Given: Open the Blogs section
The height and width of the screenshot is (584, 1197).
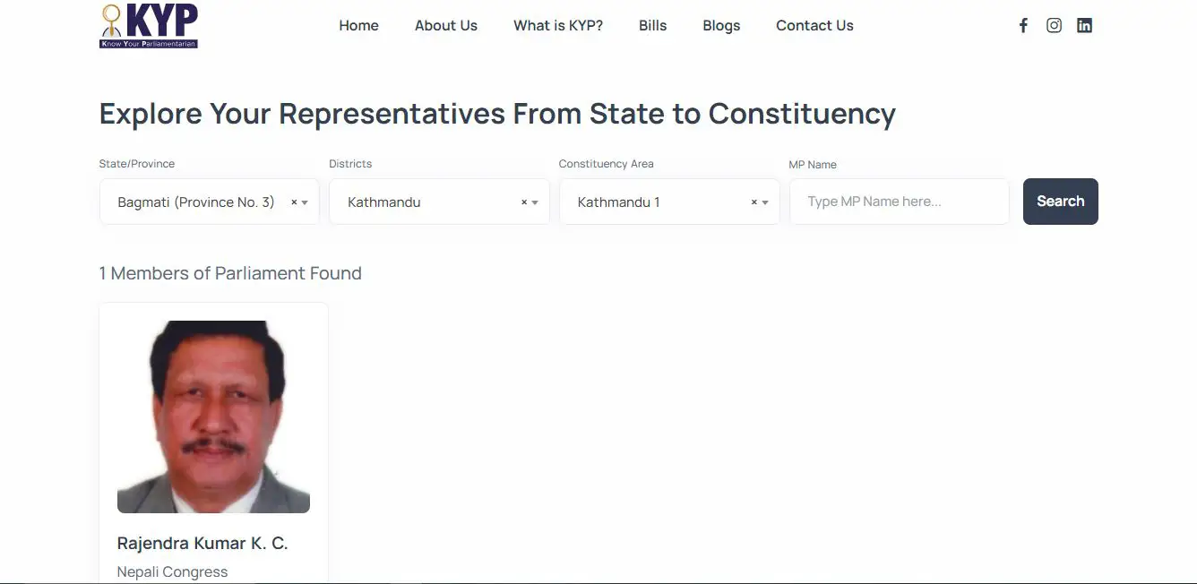Looking at the screenshot, I should pos(721,25).
